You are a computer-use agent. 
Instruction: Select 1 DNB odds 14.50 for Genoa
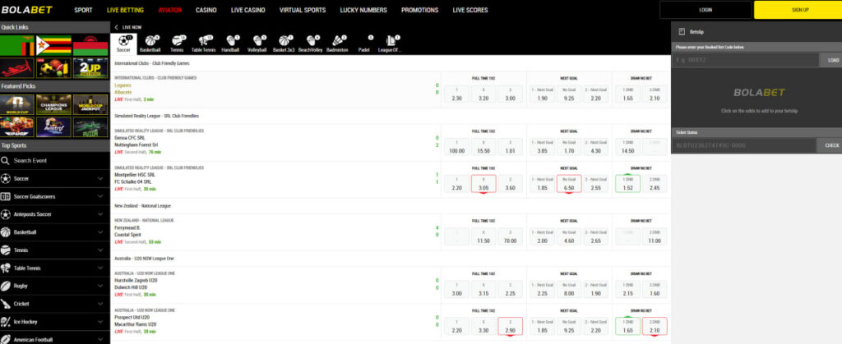click(x=627, y=147)
